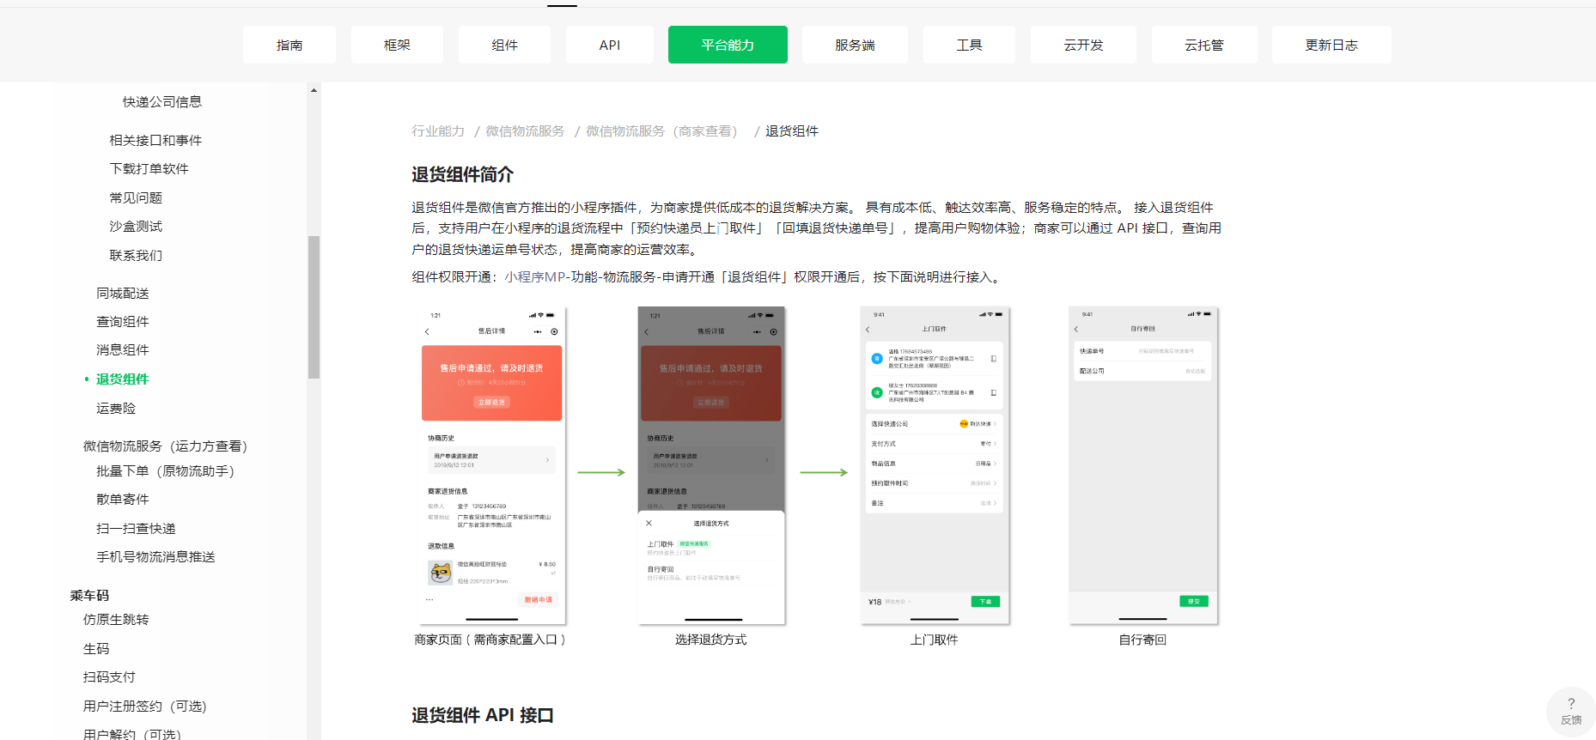Image resolution: width=1596 pixels, height=740 pixels.
Task: View the 更新日志 tab
Action: click(1331, 45)
